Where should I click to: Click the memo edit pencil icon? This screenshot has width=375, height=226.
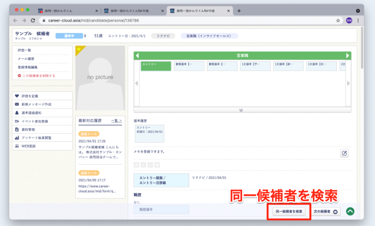pyautogui.click(x=344, y=153)
